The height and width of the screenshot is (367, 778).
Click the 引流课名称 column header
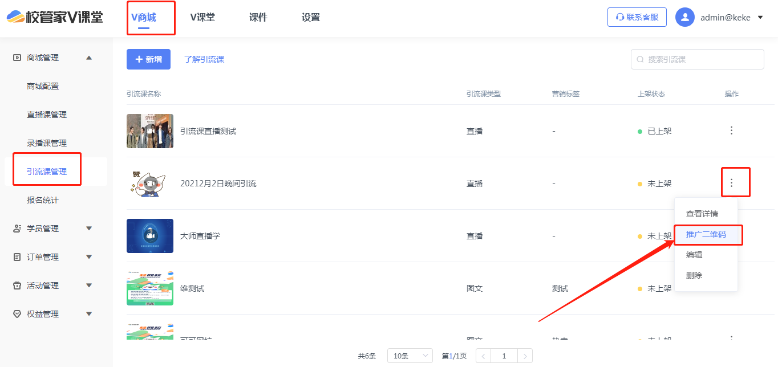coord(144,93)
